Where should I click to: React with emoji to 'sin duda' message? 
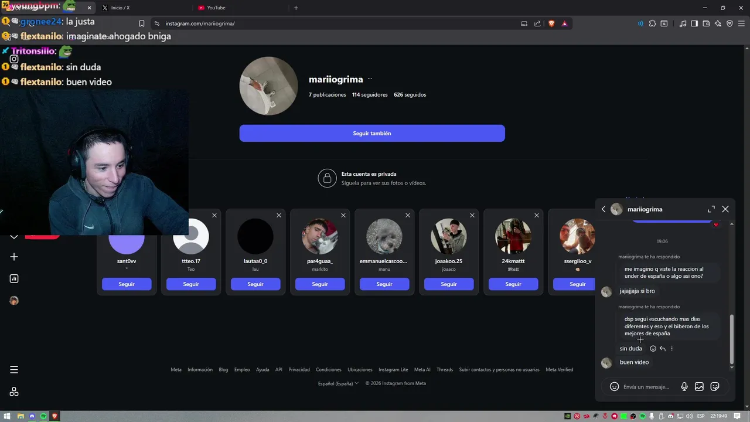click(653, 349)
